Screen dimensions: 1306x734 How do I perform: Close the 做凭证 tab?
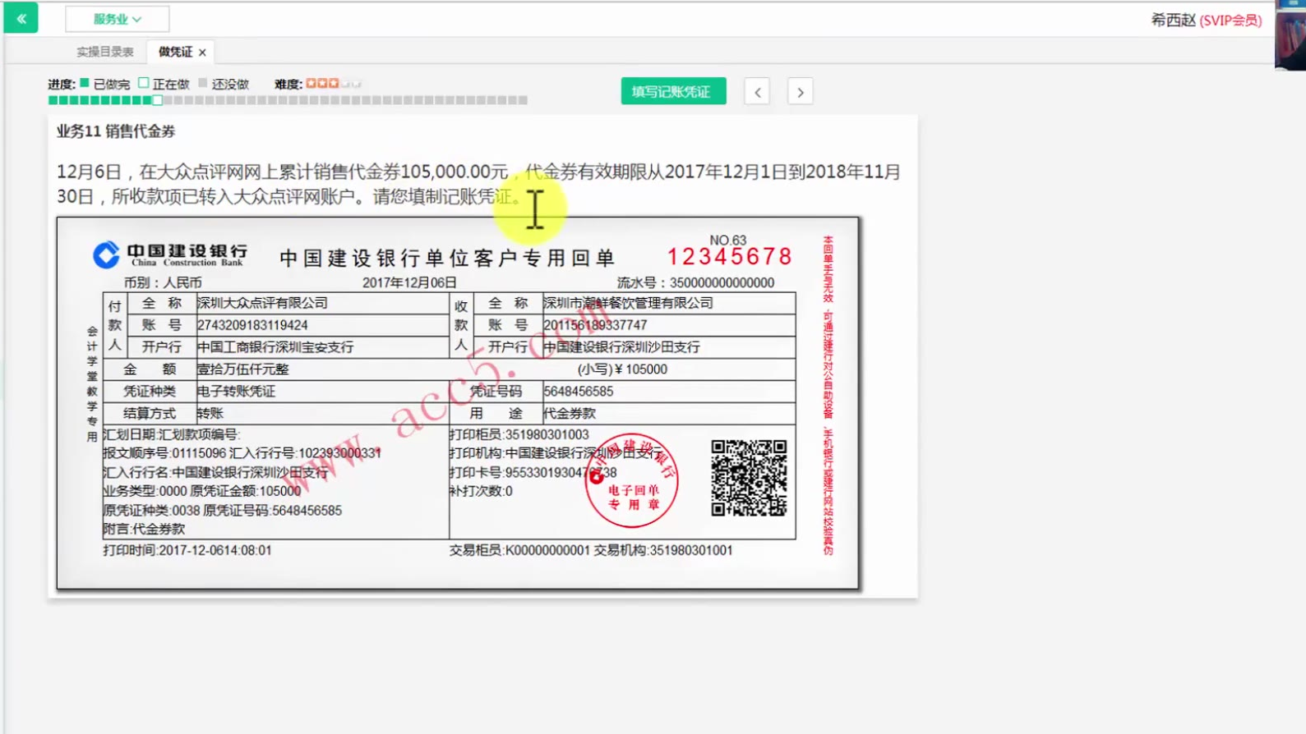(202, 53)
